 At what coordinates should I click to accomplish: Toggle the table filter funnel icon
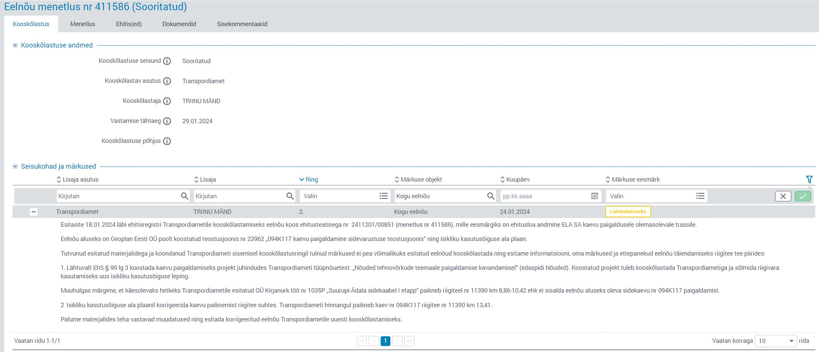[809, 179]
